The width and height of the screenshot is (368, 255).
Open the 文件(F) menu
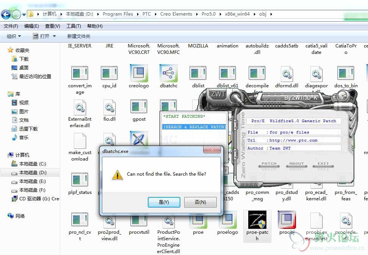click(x=11, y=26)
